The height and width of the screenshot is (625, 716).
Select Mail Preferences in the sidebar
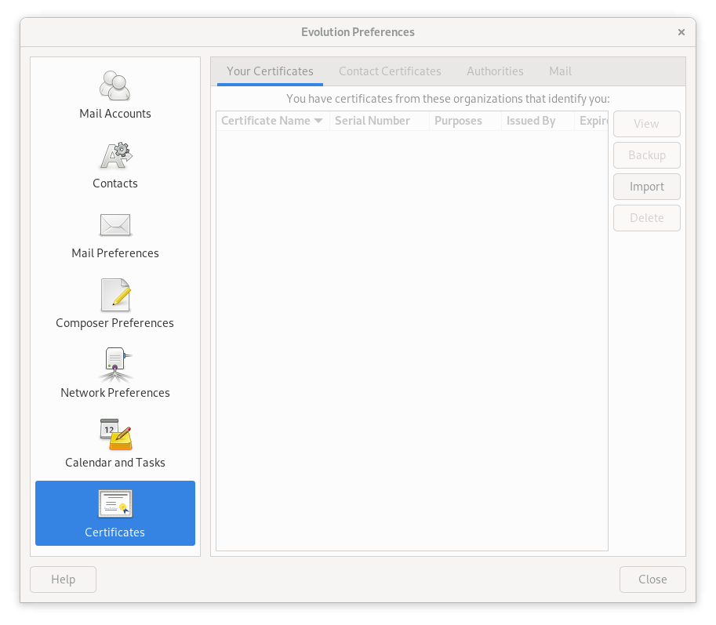click(x=114, y=232)
